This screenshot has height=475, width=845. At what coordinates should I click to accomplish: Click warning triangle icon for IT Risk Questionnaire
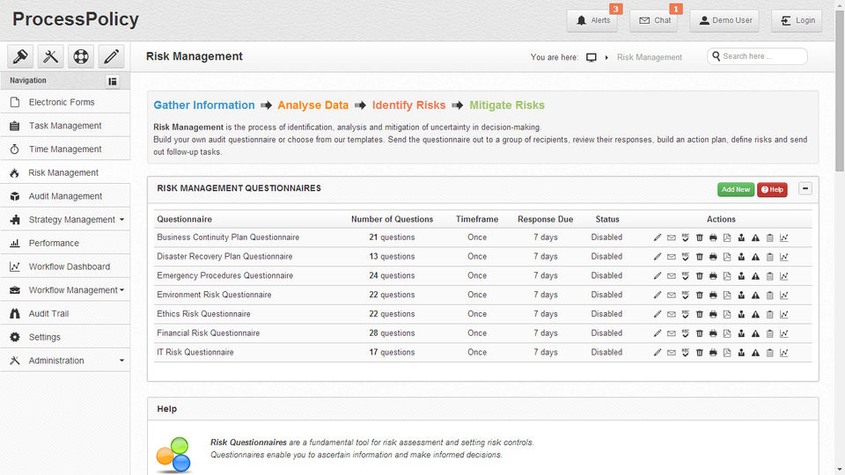(x=755, y=353)
